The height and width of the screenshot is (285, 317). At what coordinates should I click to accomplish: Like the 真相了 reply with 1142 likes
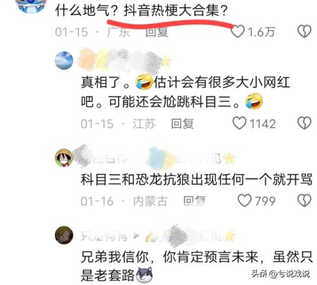(239, 123)
